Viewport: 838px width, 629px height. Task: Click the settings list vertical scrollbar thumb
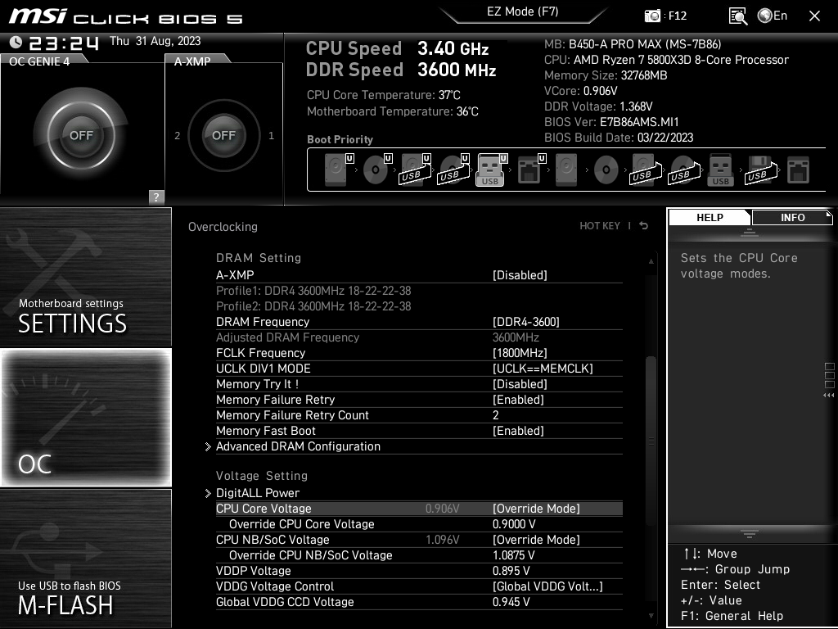651,441
